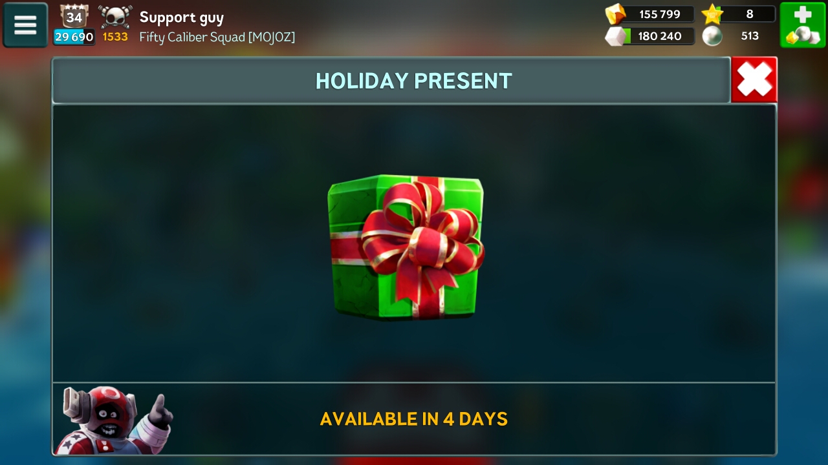The height and width of the screenshot is (465, 828).
Task: Tap the 513 pearl count
Action: pos(750,36)
